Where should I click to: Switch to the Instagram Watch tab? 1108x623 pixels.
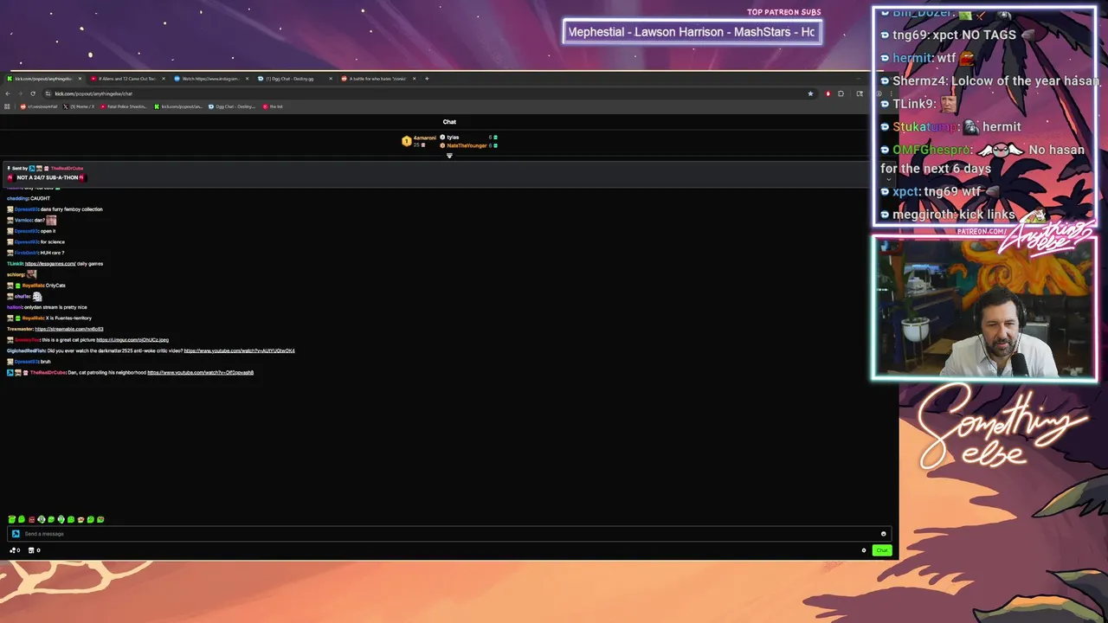[211, 79]
